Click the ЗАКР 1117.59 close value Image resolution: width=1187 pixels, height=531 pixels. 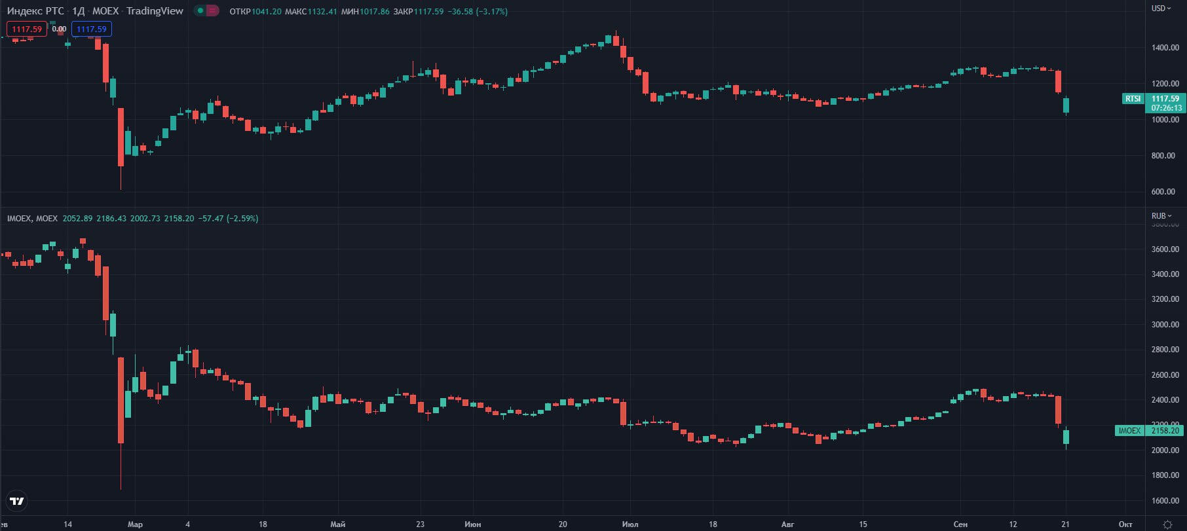418,11
